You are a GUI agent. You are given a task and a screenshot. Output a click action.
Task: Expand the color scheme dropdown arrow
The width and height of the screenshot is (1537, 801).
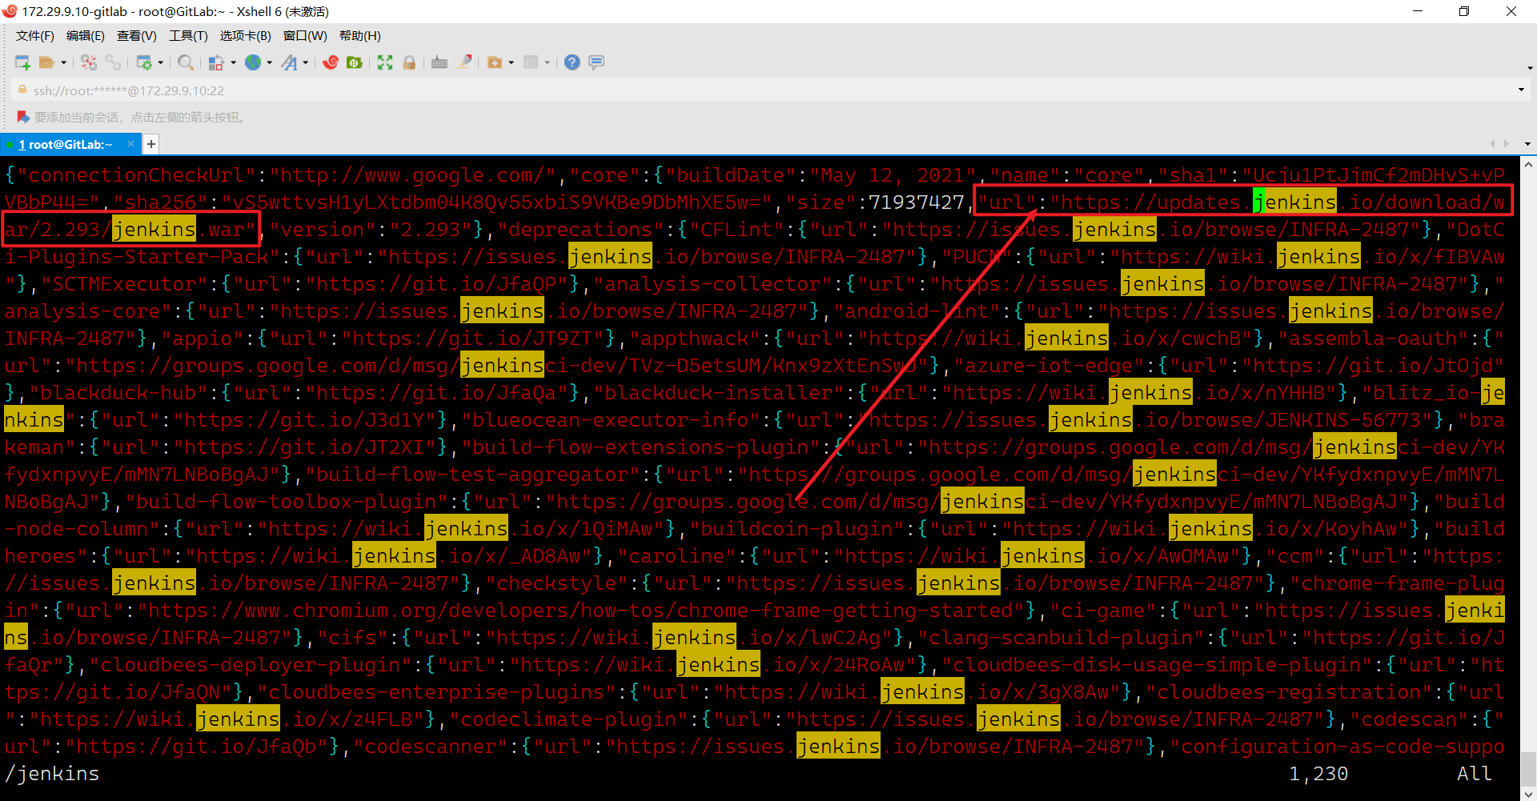233,62
